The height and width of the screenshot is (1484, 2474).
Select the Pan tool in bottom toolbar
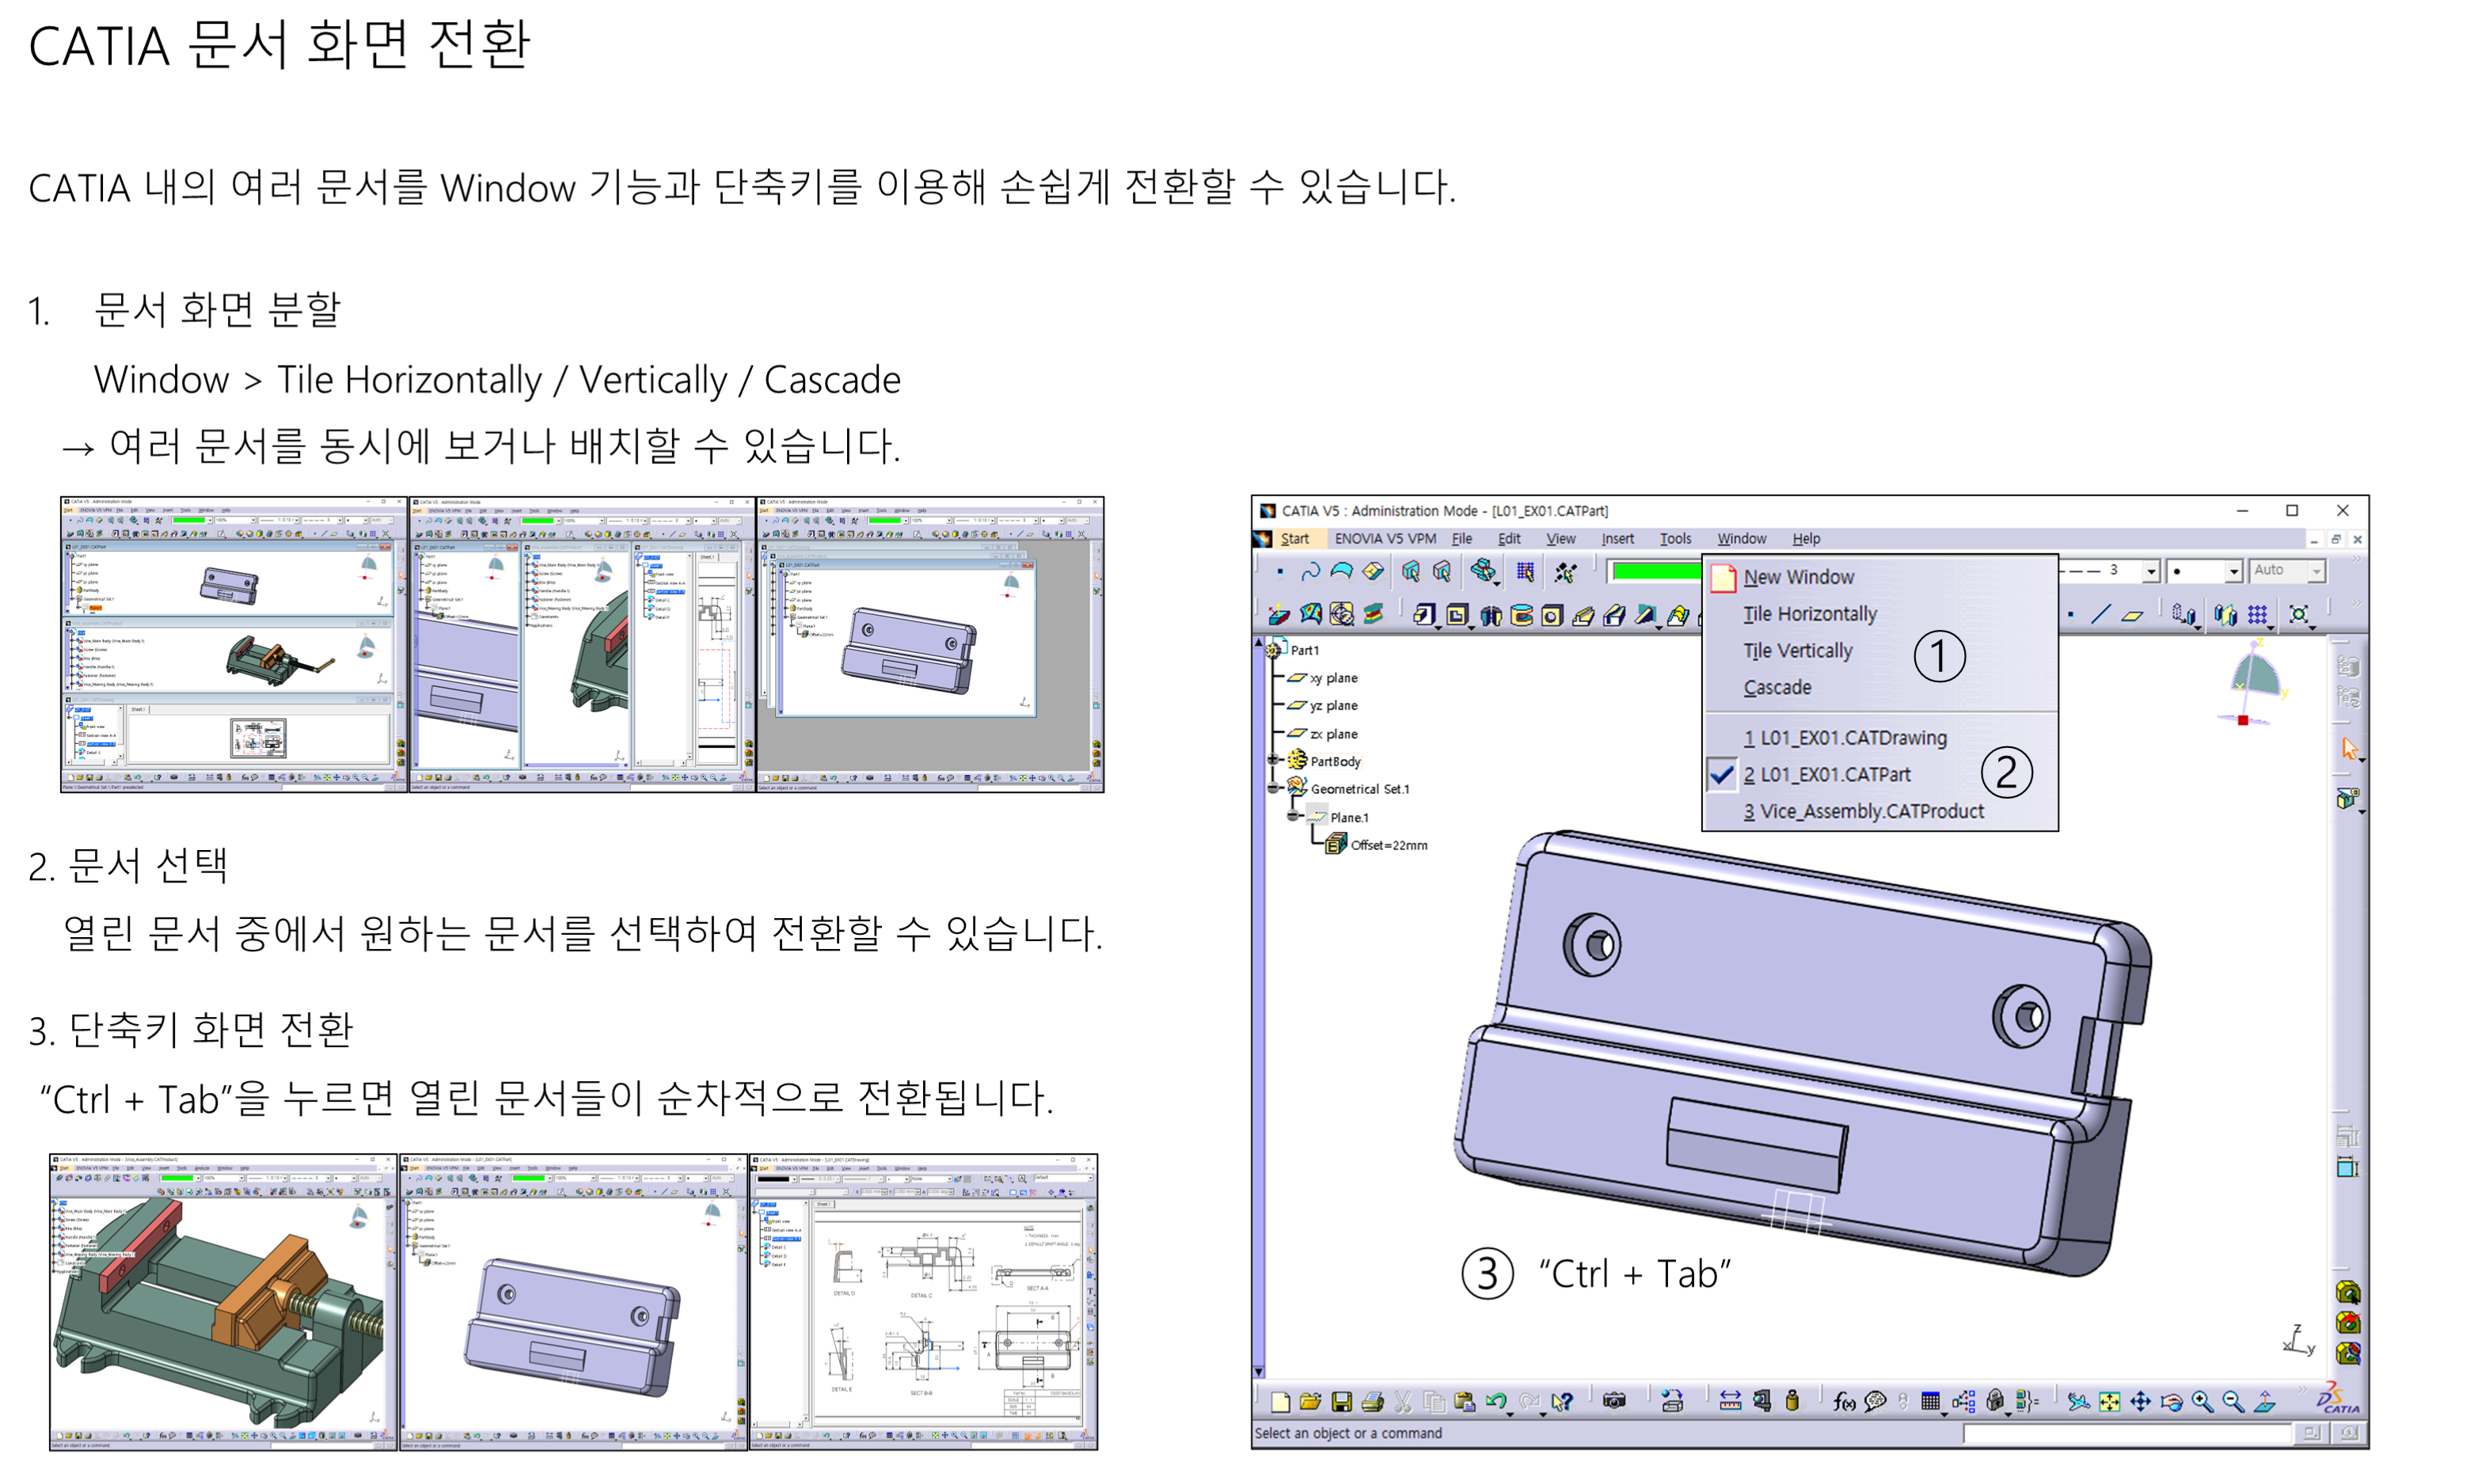2141,1402
